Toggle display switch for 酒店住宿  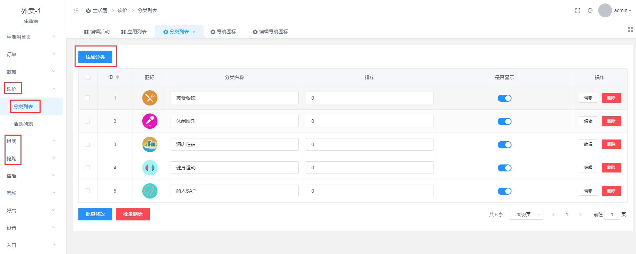tap(505, 145)
